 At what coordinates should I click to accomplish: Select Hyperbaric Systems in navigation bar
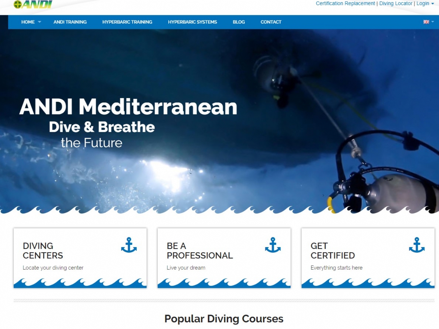(x=192, y=22)
